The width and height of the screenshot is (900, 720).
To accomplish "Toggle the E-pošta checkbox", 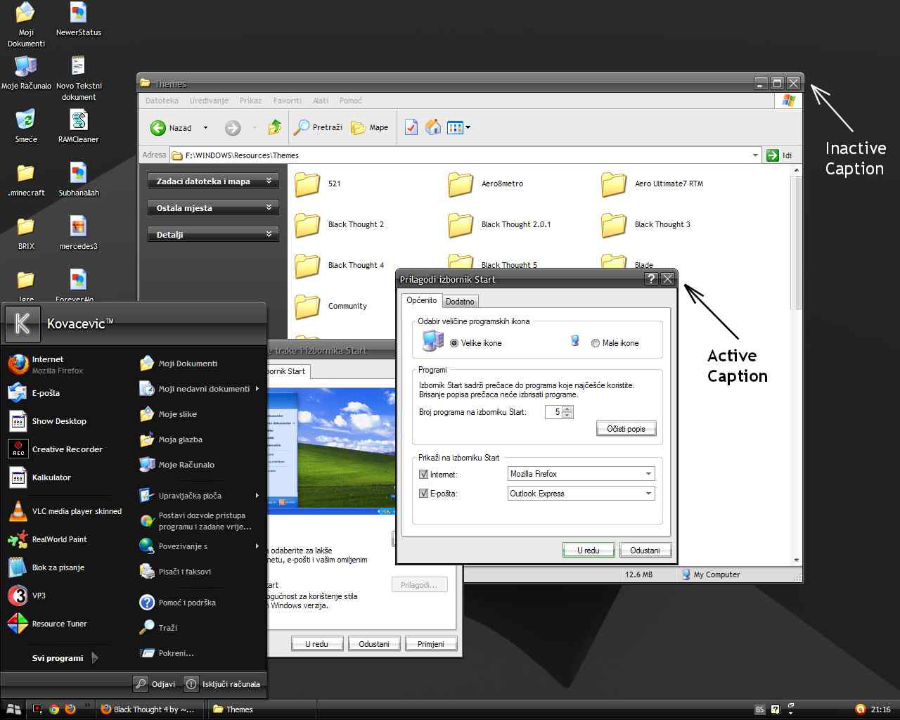I will (423, 494).
